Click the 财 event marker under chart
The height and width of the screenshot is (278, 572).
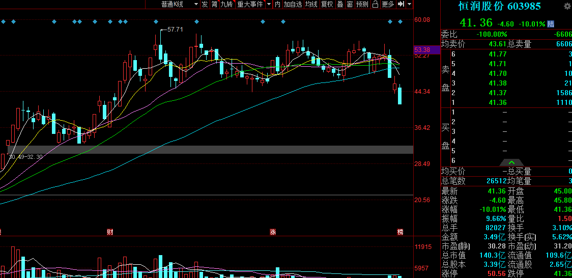pos(110,232)
